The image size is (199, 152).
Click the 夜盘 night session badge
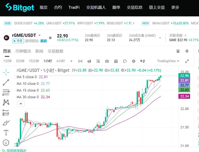click(18, 41)
